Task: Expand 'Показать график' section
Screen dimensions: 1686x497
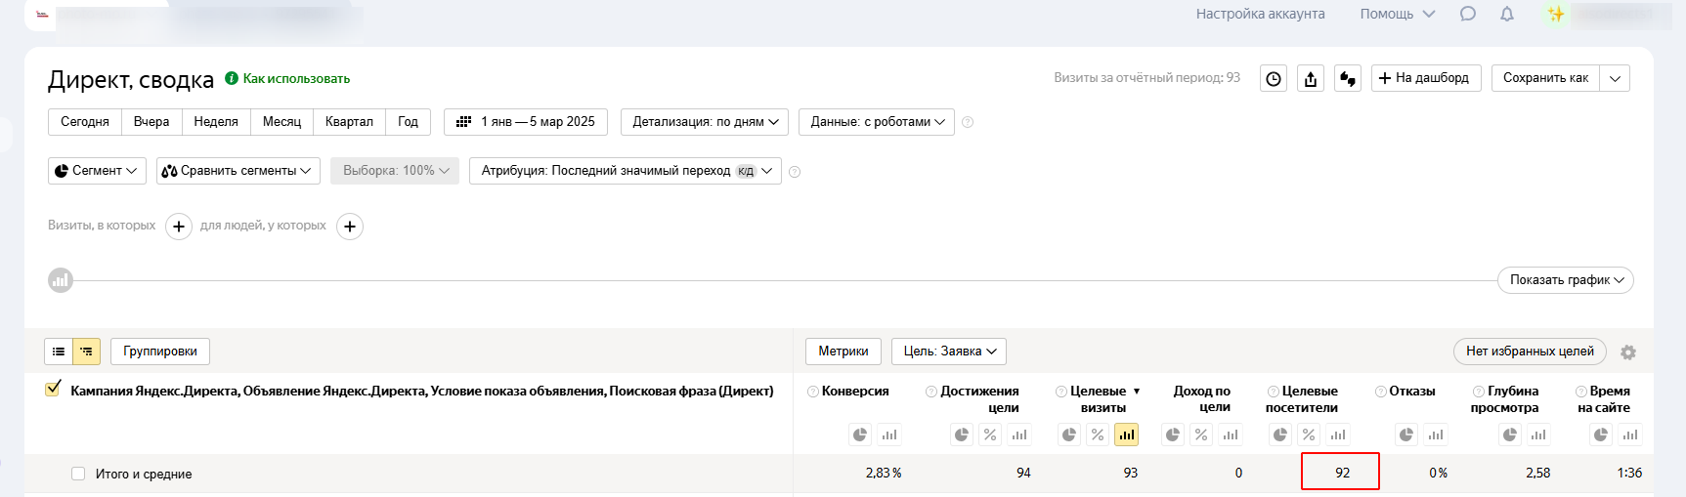Action: pyautogui.click(x=1566, y=280)
